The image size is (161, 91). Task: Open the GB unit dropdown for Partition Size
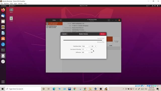(x=94, y=46)
